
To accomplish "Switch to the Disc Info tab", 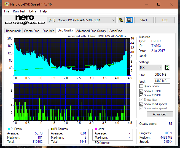I will tap(48, 31).
